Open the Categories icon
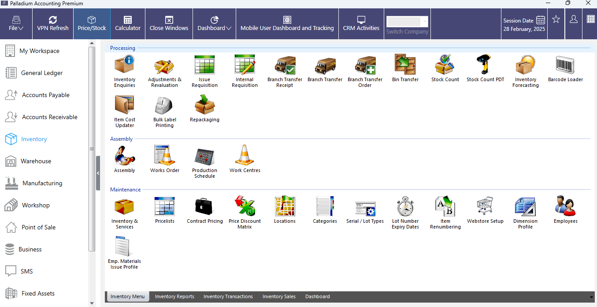The height and width of the screenshot is (307, 597). pyautogui.click(x=325, y=210)
